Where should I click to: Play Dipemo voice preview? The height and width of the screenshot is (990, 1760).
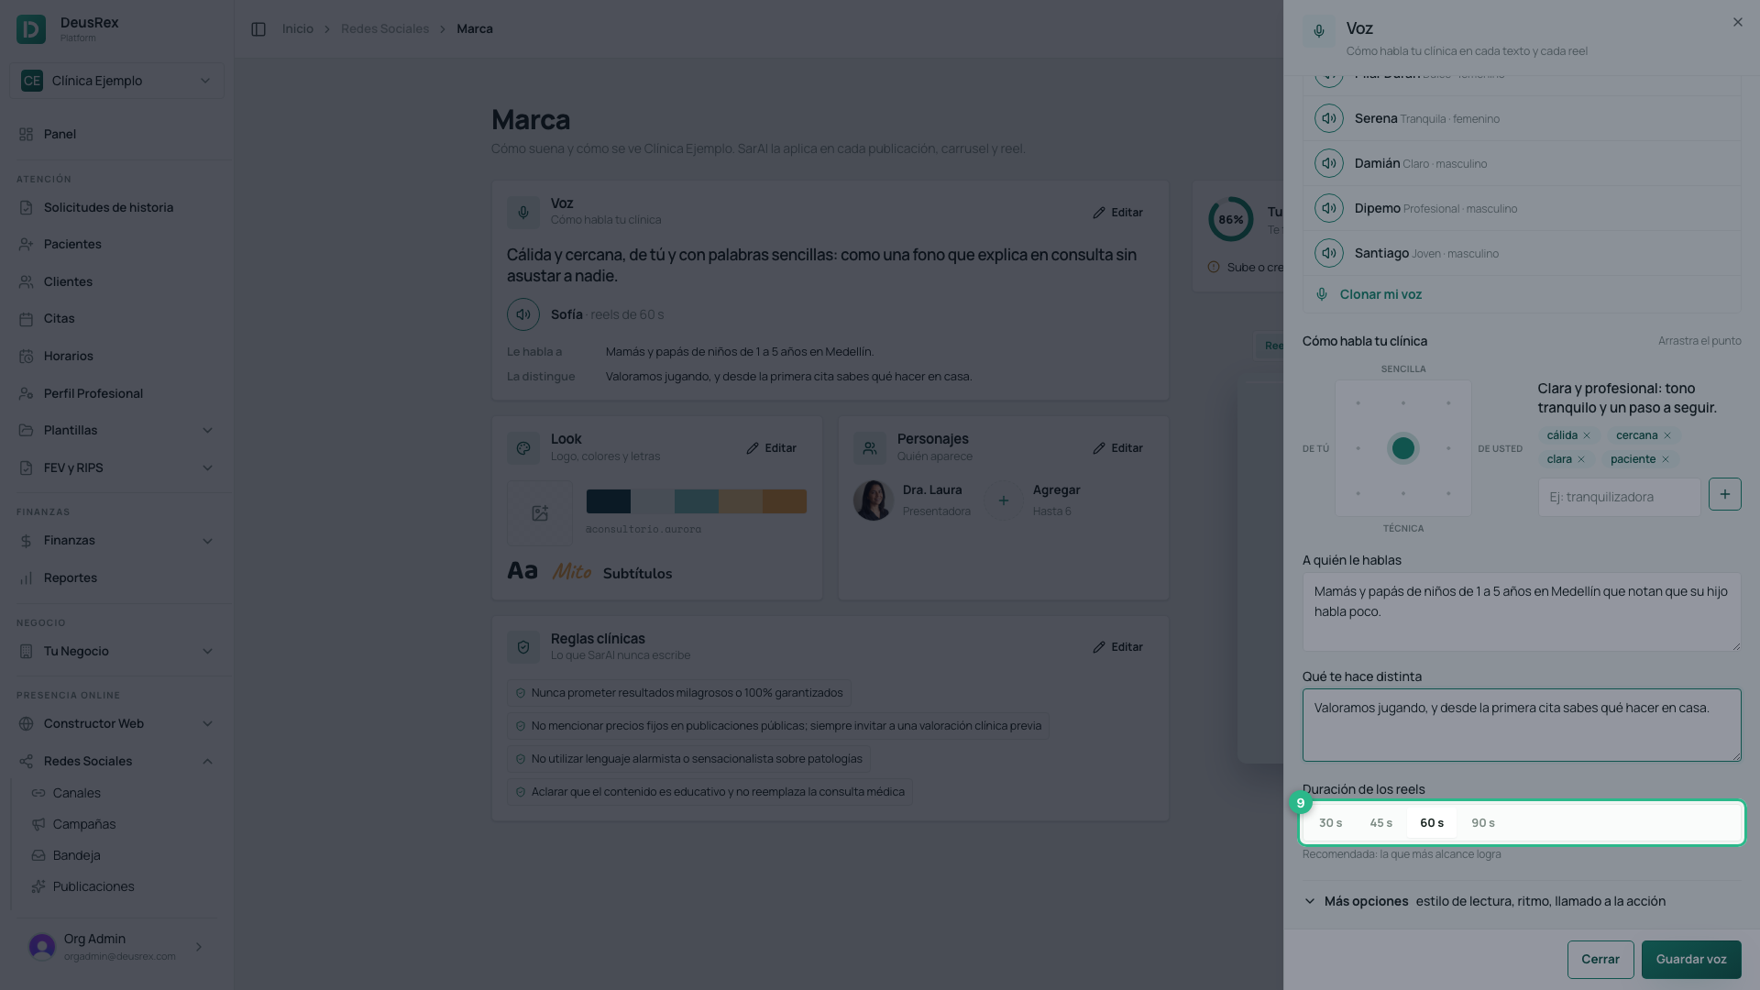(x=1328, y=208)
